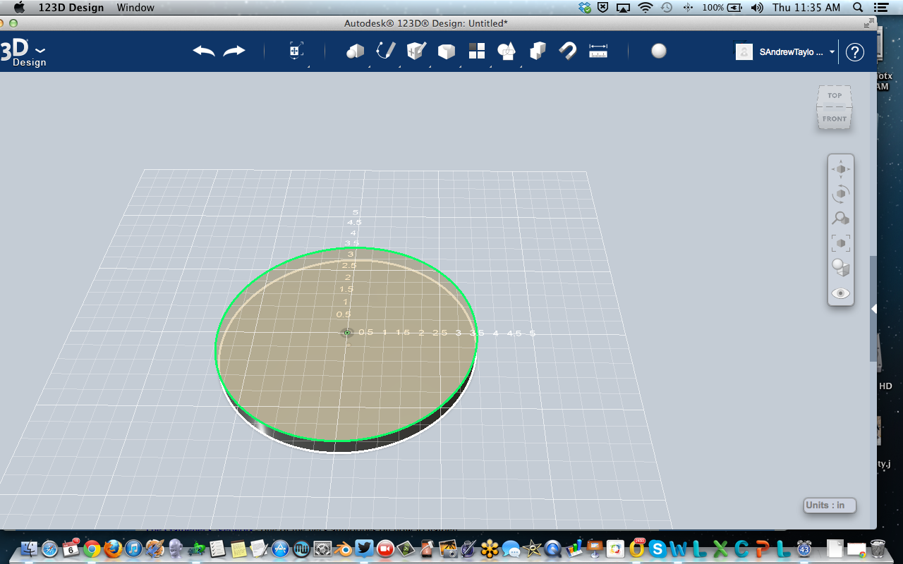
Task: Open the Primitives tool
Action: [x=354, y=51]
